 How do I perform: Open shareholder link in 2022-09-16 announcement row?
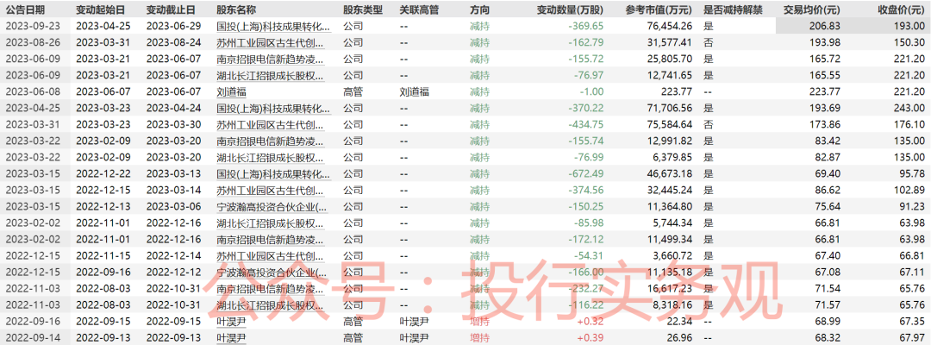(x=232, y=322)
